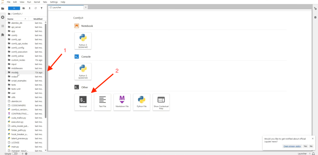Select the custom_nodes folder
Screen dimensions: 318x155
coord(25,60)
